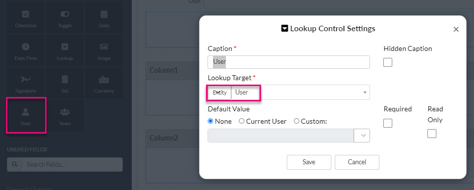This screenshot has width=474, height=190.
Task: Enable the Hidden Caption checkbox
Action: (388, 62)
